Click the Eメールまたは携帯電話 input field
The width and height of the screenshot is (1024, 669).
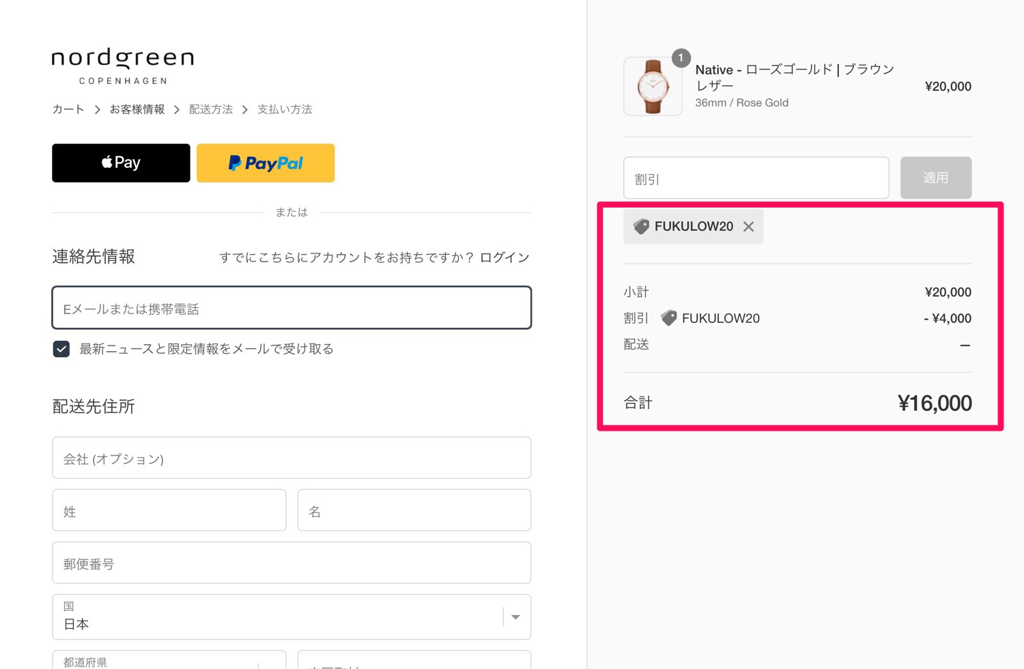click(x=291, y=308)
